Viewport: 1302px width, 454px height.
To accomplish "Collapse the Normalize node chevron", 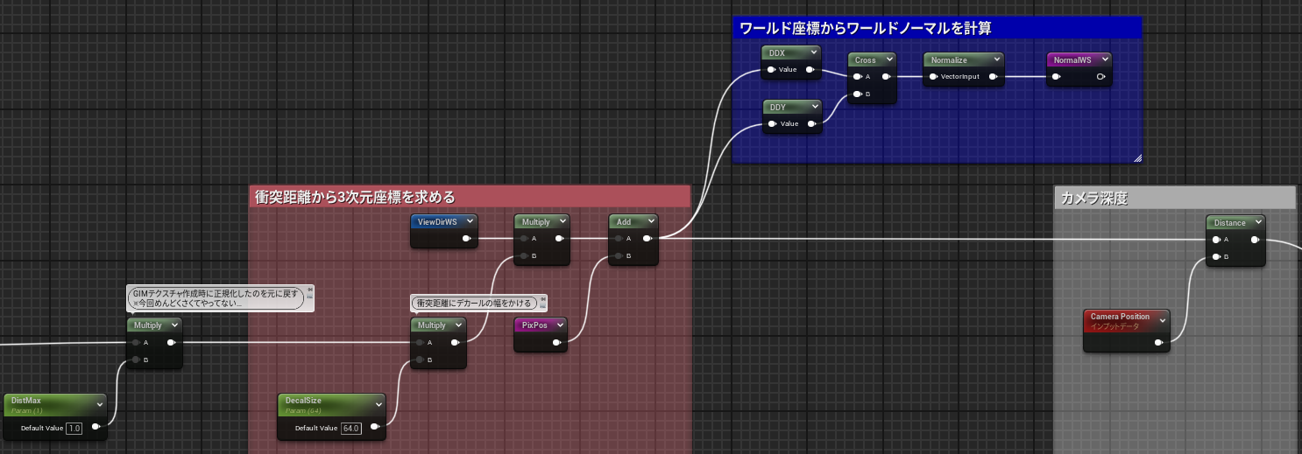I will (996, 59).
